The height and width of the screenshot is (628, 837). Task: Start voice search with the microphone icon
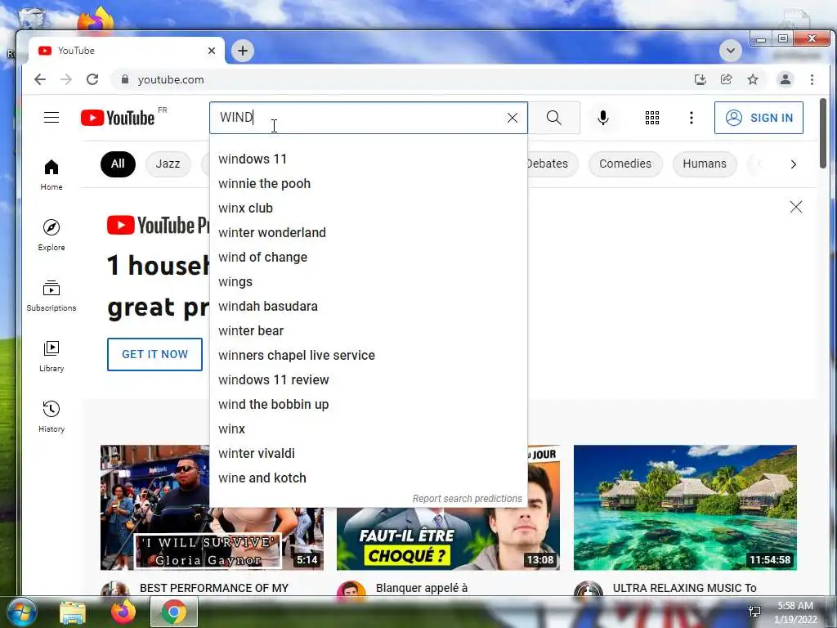(x=603, y=118)
